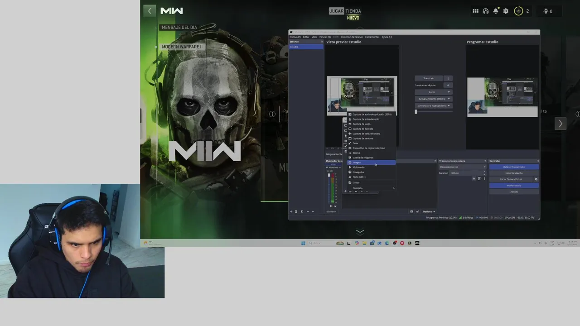Choose Galería de imágenes source
Viewport: 580px width, 326px height.
click(372, 158)
